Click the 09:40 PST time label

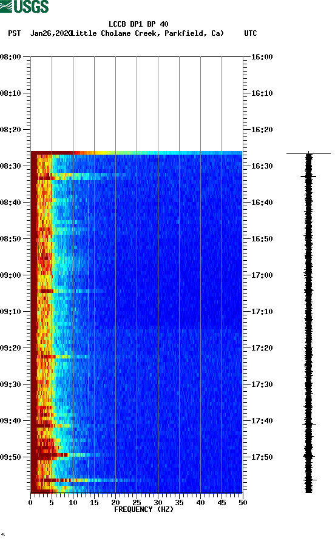(x=11, y=420)
